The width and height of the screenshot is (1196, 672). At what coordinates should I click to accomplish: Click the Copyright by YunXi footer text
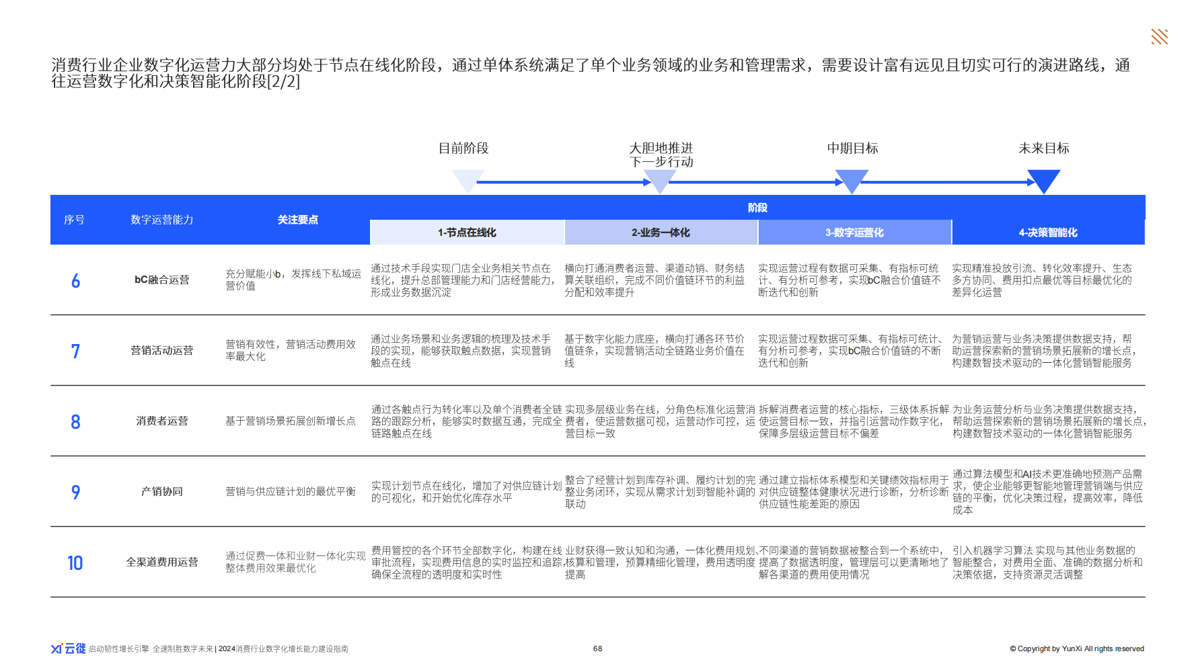pyautogui.click(x=1076, y=648)
